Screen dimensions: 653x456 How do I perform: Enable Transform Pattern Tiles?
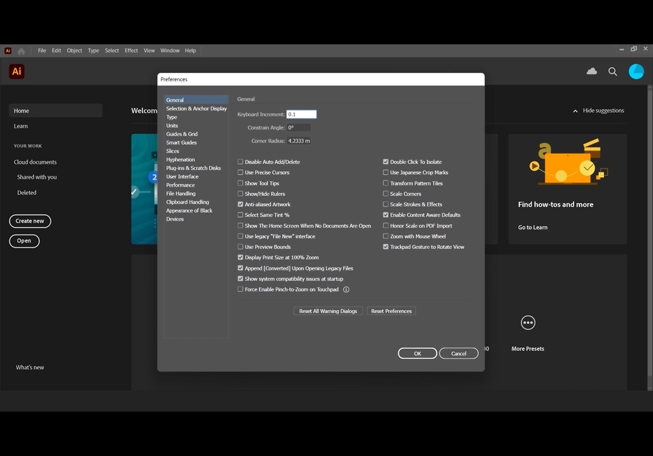tap(386, 183)
